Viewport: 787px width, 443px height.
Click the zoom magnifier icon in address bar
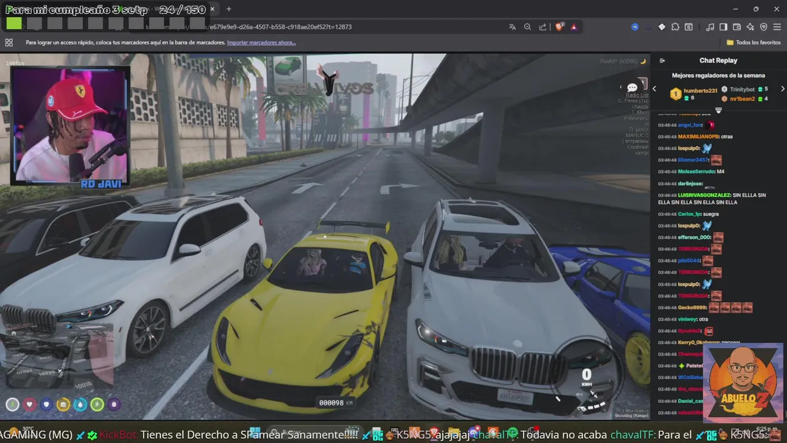528,27
